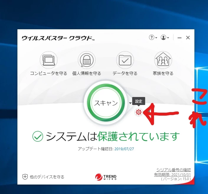Viewport: 208px width, 194px height.
Task: Open the データを守る folder check icon
Action: pyautogui.click(x=125, y=60)
